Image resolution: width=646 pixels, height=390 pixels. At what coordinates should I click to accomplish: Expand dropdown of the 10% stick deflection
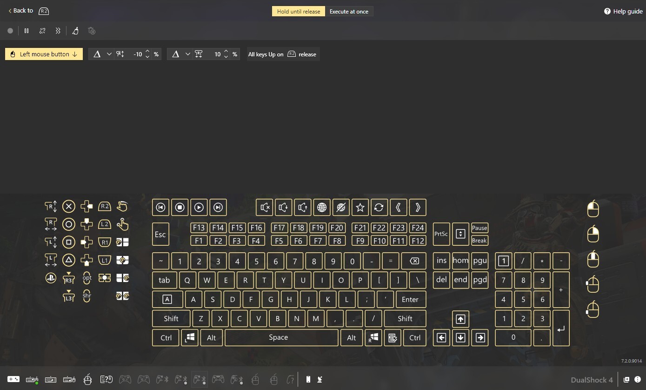[188, 54]
